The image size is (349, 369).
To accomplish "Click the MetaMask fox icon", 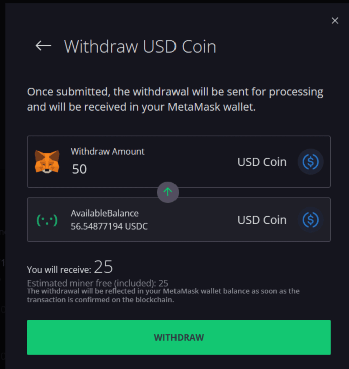I will coord(47,162).
